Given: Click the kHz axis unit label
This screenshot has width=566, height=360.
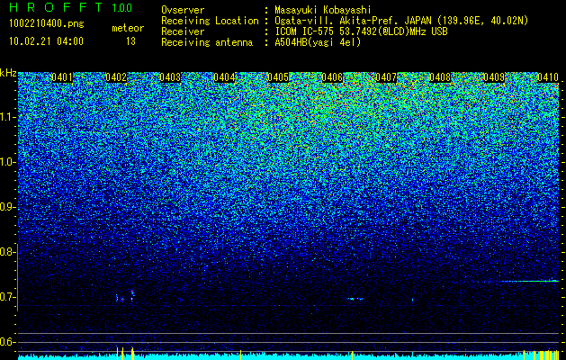Looking at the screenshot, I should tap(8, 73).
